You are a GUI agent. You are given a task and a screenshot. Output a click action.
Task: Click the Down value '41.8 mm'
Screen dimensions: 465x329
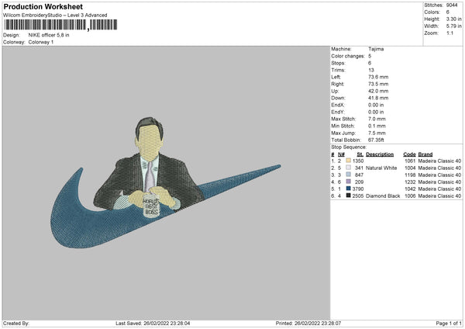[x=378, y=98]
